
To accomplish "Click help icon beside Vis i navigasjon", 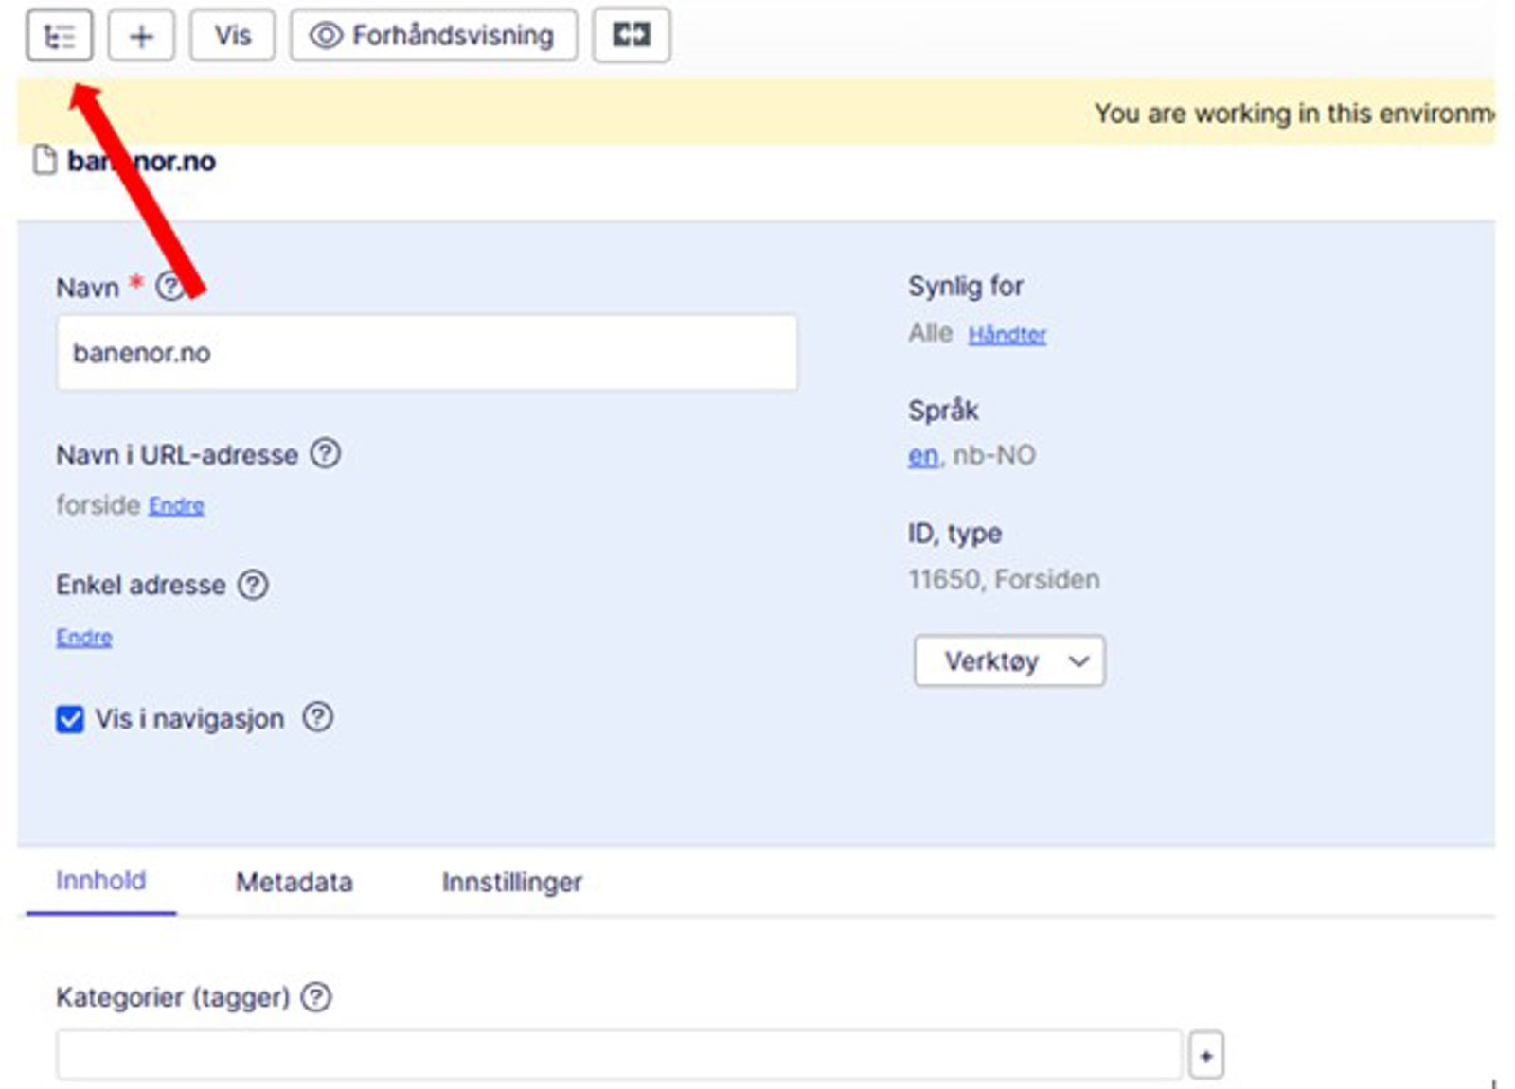I will 318,717.
